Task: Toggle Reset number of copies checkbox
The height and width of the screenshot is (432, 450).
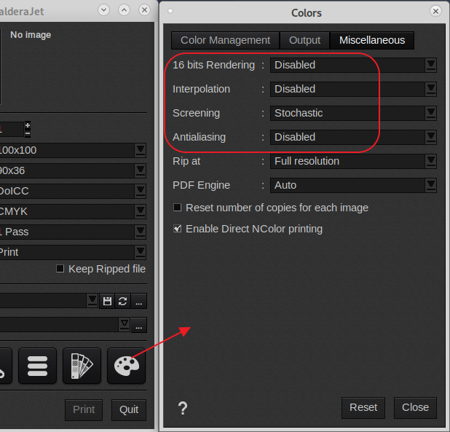Action: tap(178, 208)
